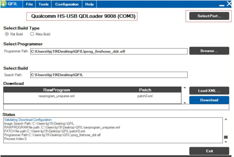
Task: Click the Search Path input field
Action: click(x=109, y=75)
